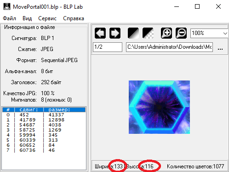Click the Ширина:133 width status text
This screenshot has height=172, width=229.
tap(109, 166)
